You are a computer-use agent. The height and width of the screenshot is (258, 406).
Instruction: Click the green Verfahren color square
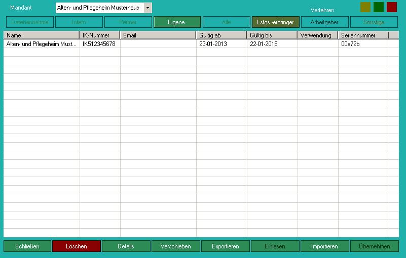click(379, 7)
